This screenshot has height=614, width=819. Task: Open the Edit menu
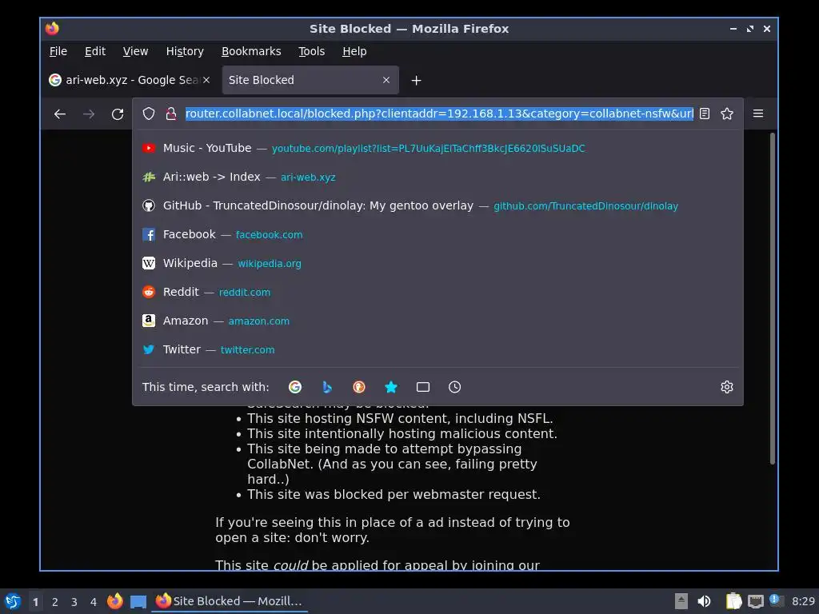pyautogui.click(x=95, y=51)
